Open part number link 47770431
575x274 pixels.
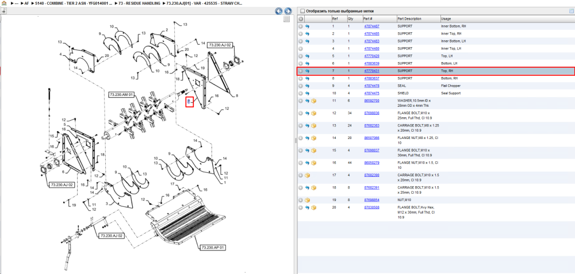point(371,71)
